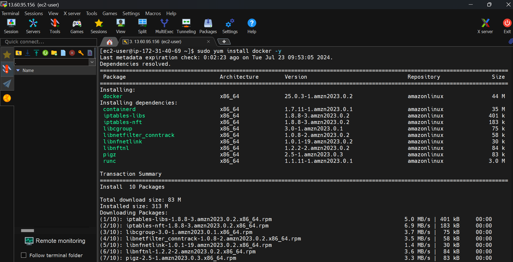
Task: Select the 13.60.95.156 (ec2-user) session tab
Action: coord(166,42)
